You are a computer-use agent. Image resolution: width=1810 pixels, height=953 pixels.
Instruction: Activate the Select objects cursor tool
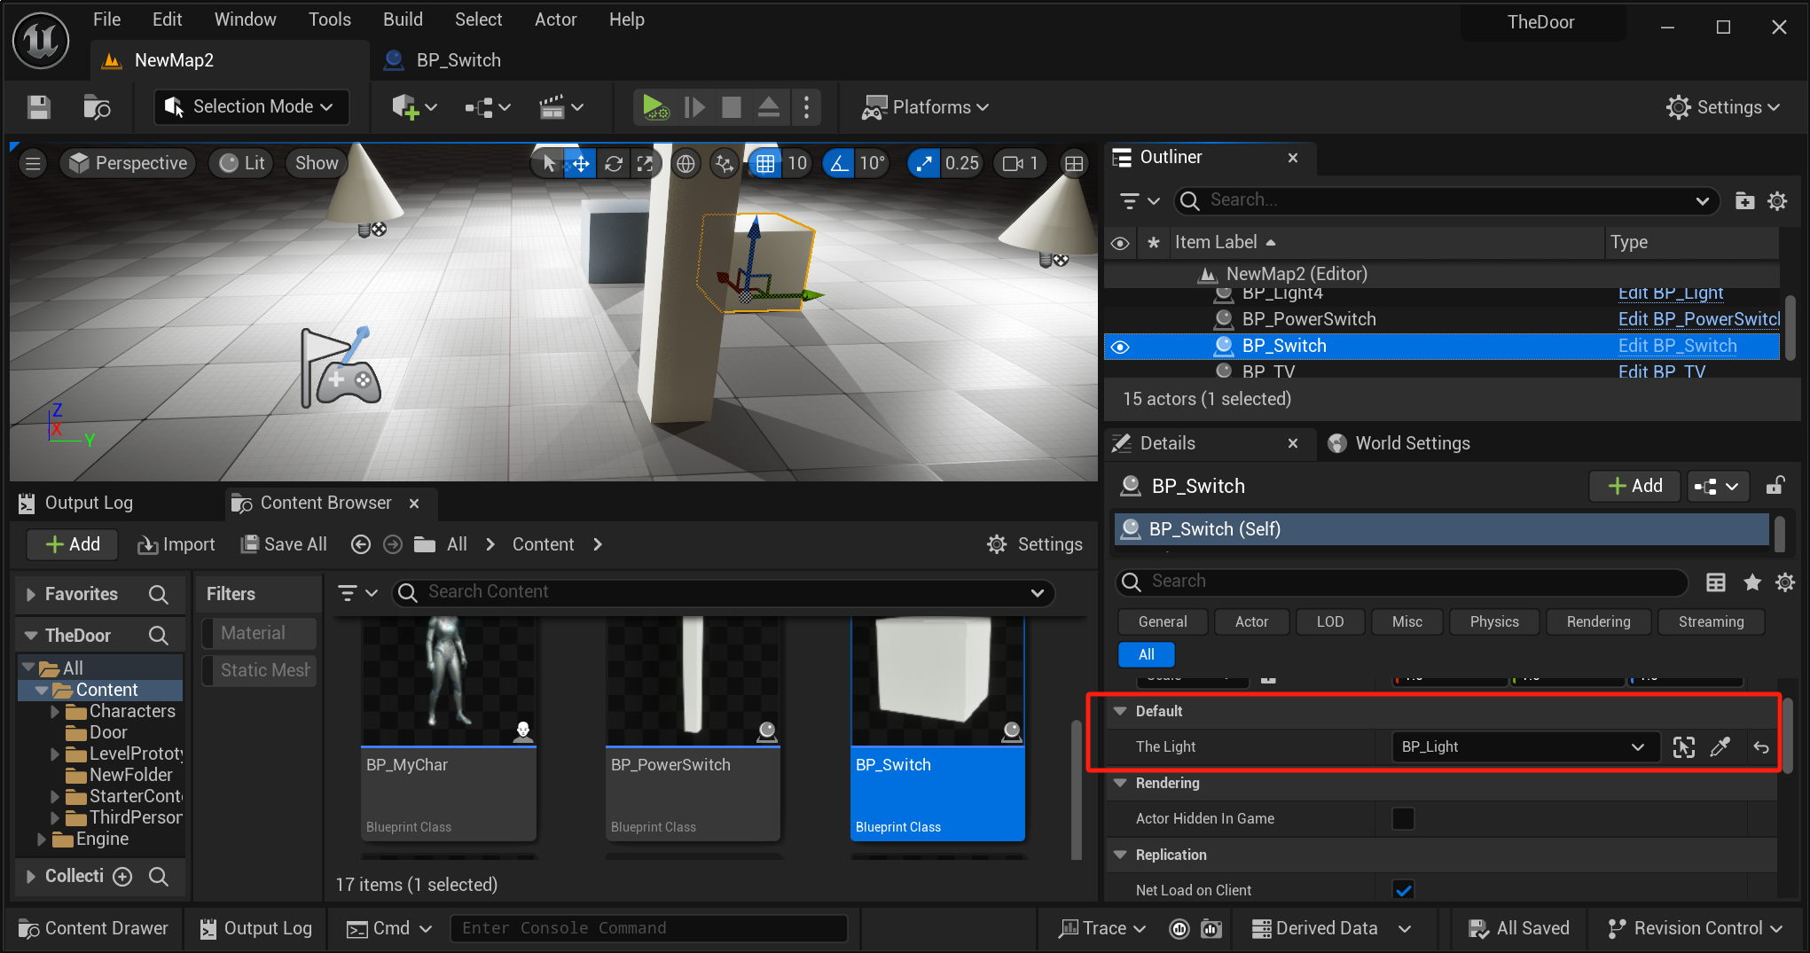tap(550, 163)
